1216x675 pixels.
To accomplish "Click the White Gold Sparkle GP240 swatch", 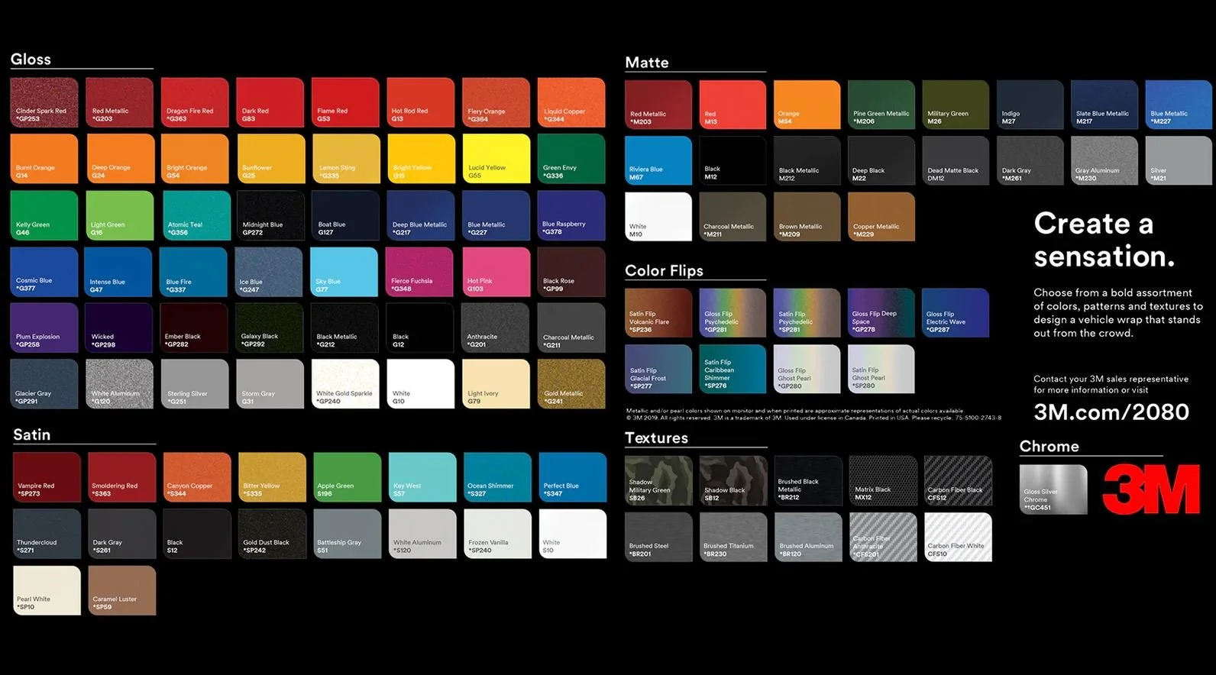I will pyautogui.click(x=345, y=384).
